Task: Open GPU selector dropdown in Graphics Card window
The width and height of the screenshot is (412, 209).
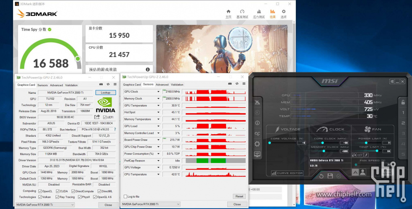Action: click(x=45, y=204)
